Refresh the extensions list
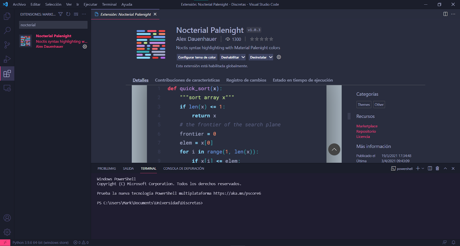The image size is (460, 246). pyautogui.click(x=68, y=14)
